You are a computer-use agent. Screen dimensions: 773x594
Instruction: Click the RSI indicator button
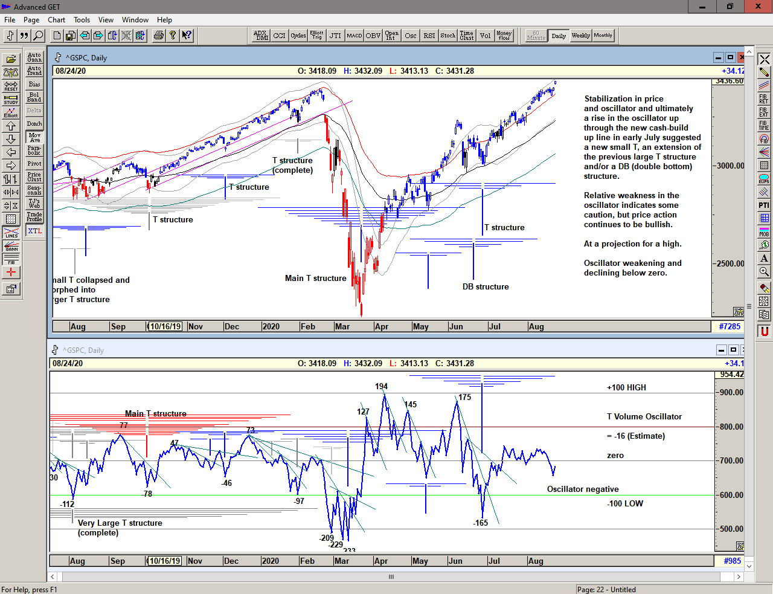pos(429,36)
